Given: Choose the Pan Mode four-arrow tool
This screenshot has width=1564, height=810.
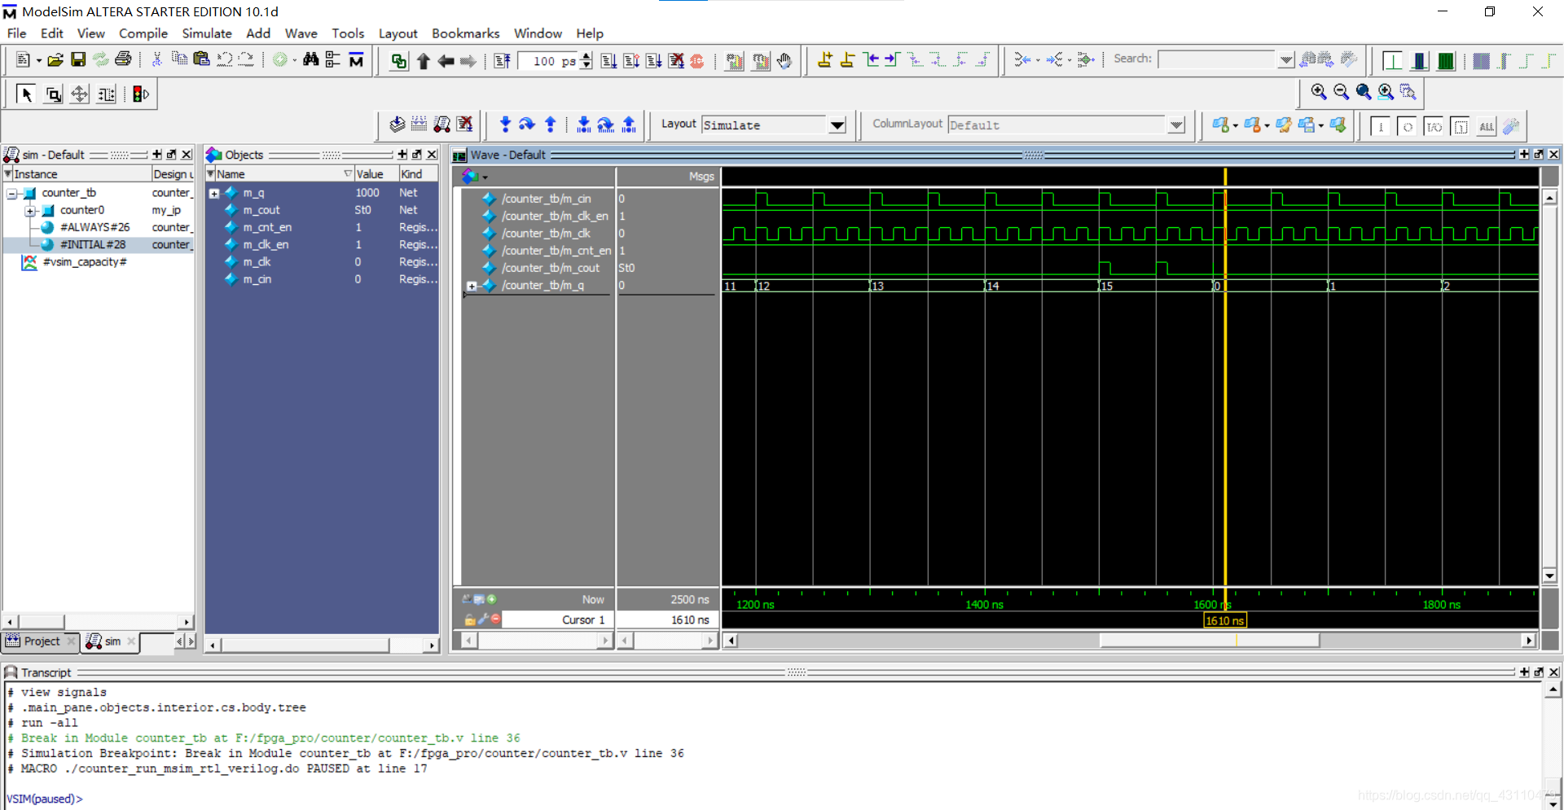Looking at the screenshot, I should click(x=79, y=94).
